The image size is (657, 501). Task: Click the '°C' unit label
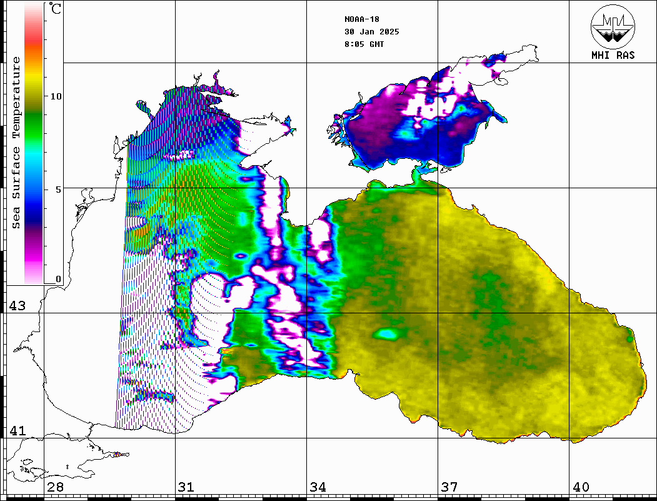(55, 8)
